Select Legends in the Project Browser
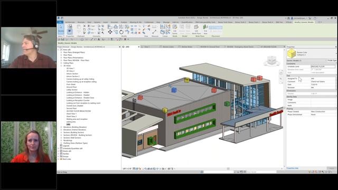The height and width of the screenshot is (190, 338). click(66, 146)
